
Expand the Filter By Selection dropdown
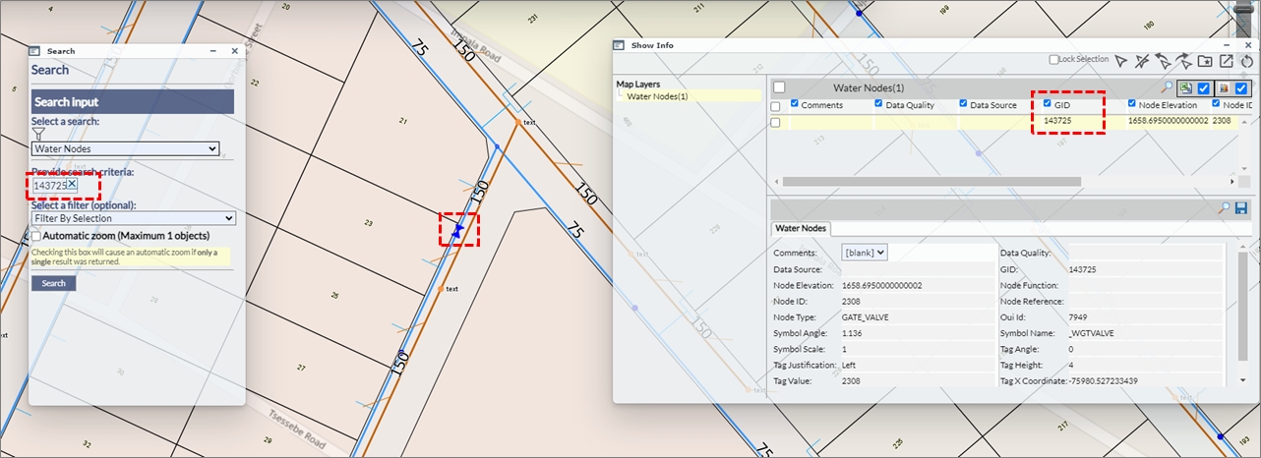(133, 218)
